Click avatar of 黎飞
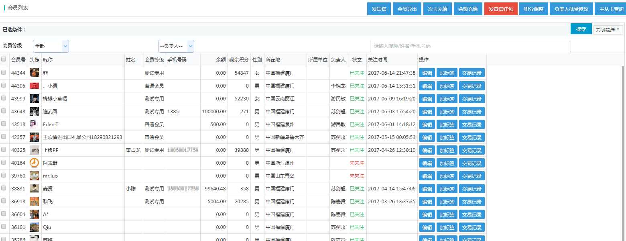This screenshot has width=626, height=241. point(35,201)
